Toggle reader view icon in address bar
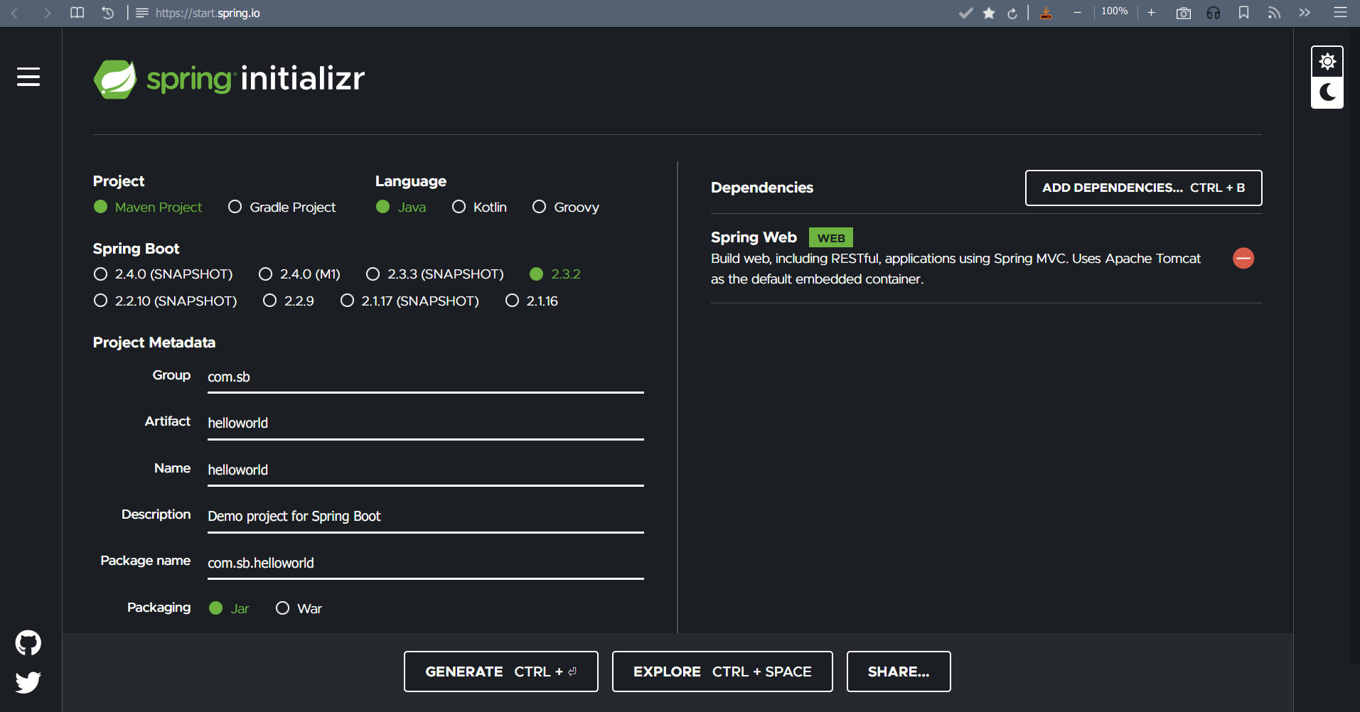 pos(142,13)
